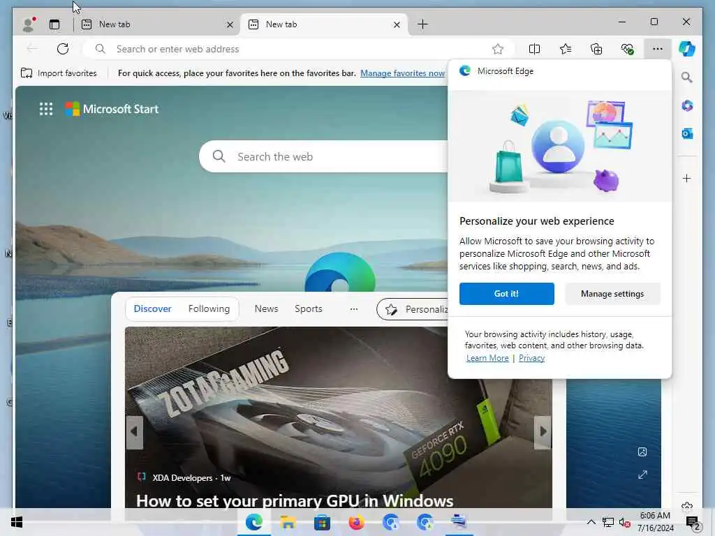
Task: Click Import favorites in favorites bar
Action: (59, 73)
